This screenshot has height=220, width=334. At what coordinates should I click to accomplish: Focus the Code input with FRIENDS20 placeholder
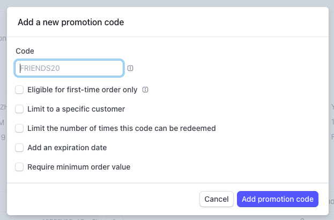tap(69, 68)
